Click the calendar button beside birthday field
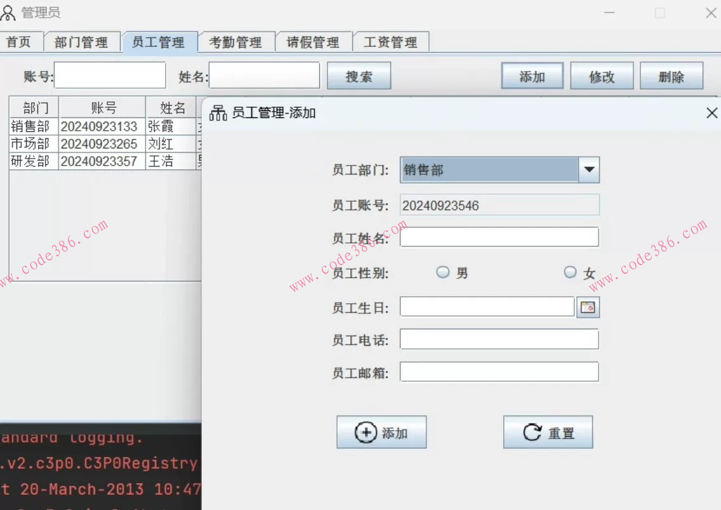 click(588, 306)
